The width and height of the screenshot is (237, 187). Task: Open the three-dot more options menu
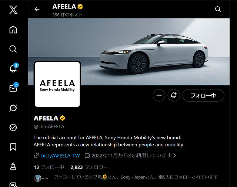click(x=159, y=95)
